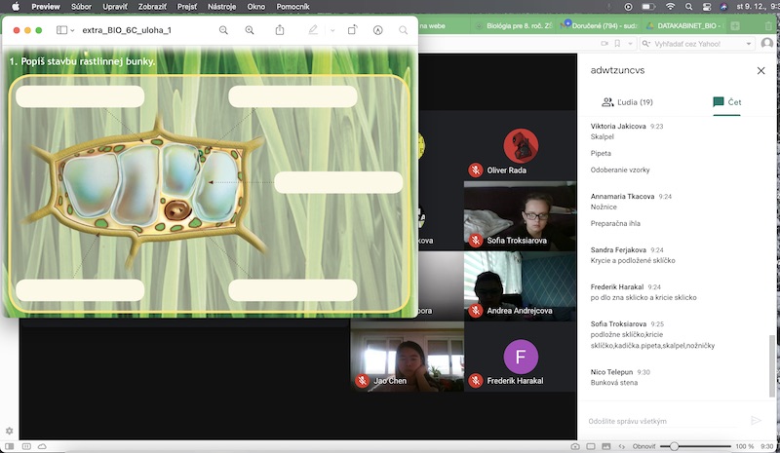Switch to the DATAKABINET_BIO tab
This screenshot has width=780, height=453.
(x=684, y=25)
